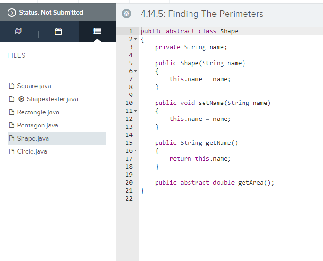Click line number 20 in gutter
The width and height of the screenshot is (323, 261).
[129, 183]
